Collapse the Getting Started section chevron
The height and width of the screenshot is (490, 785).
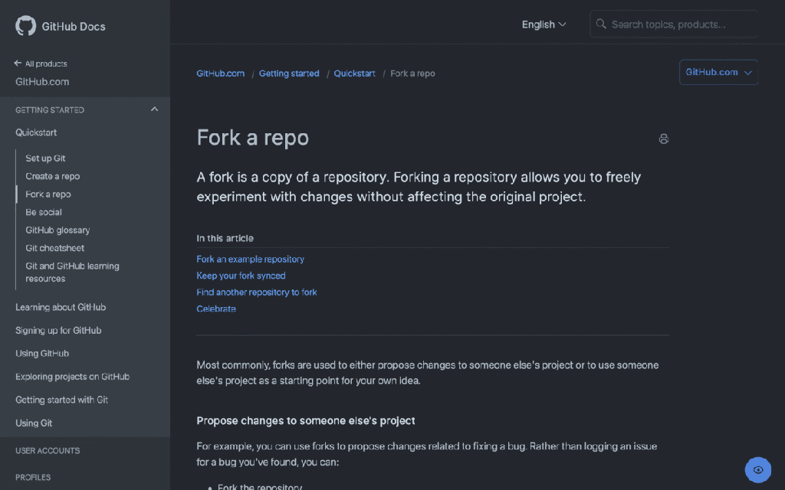154,109
